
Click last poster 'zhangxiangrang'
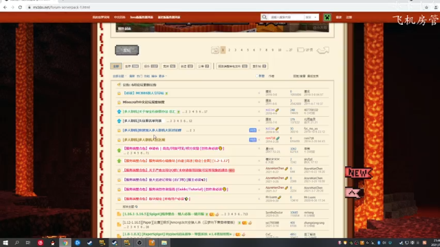point(314,222)
